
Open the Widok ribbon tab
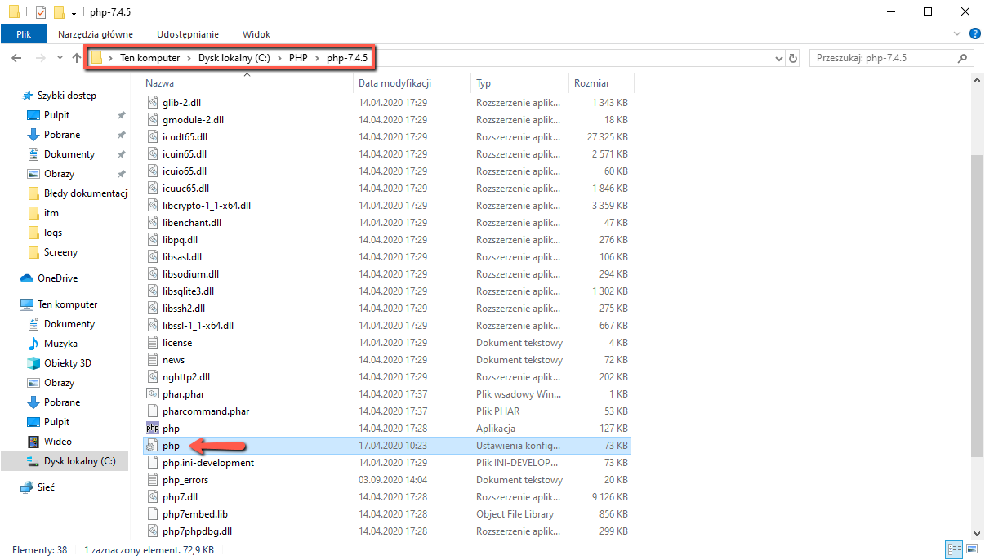[x=256, y=34]
